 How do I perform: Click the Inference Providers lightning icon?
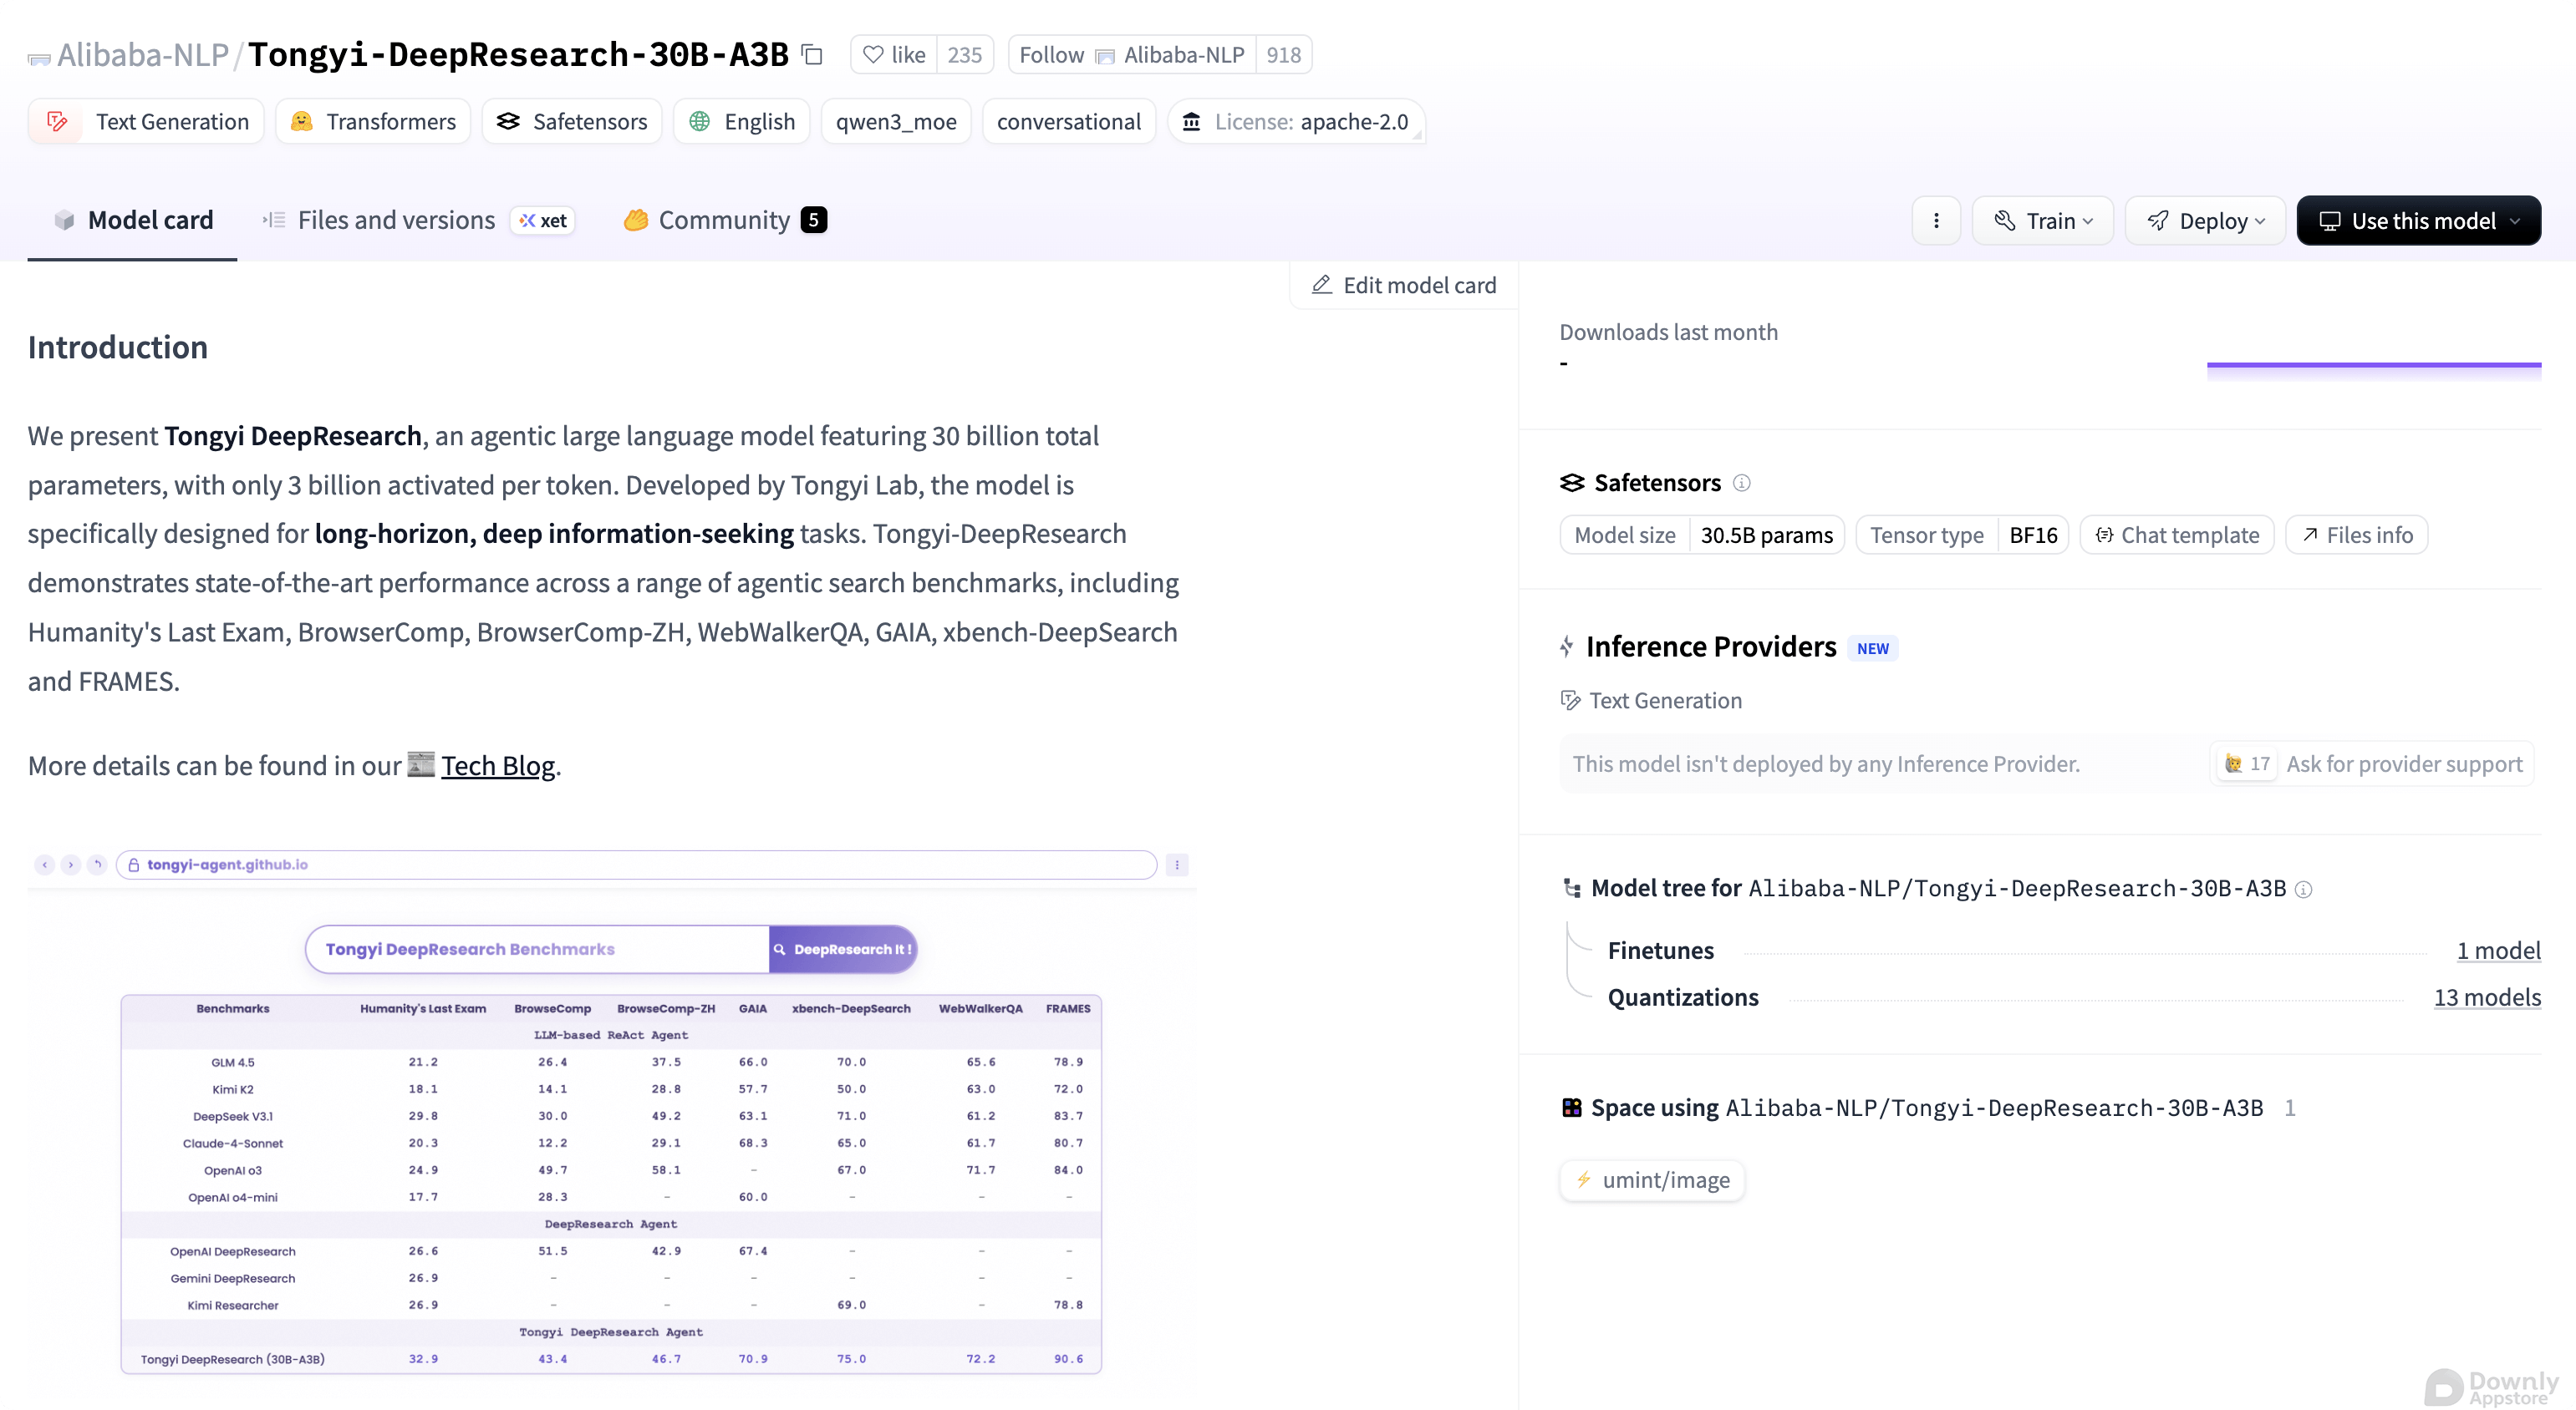1567,647
